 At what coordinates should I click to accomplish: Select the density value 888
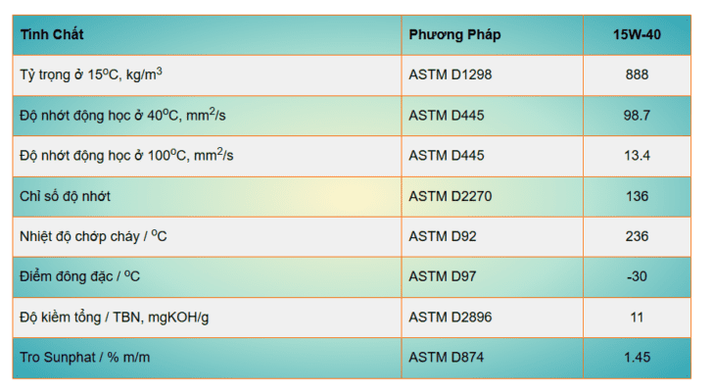(637, 74)
